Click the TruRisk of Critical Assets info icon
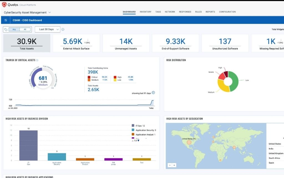The height and width of the screenshot is (178, 284). coord(37,60)
